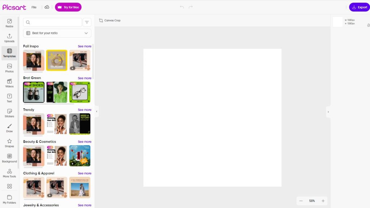Click the template search field
Screen dimensions: 370x208
tap(52, 22)
